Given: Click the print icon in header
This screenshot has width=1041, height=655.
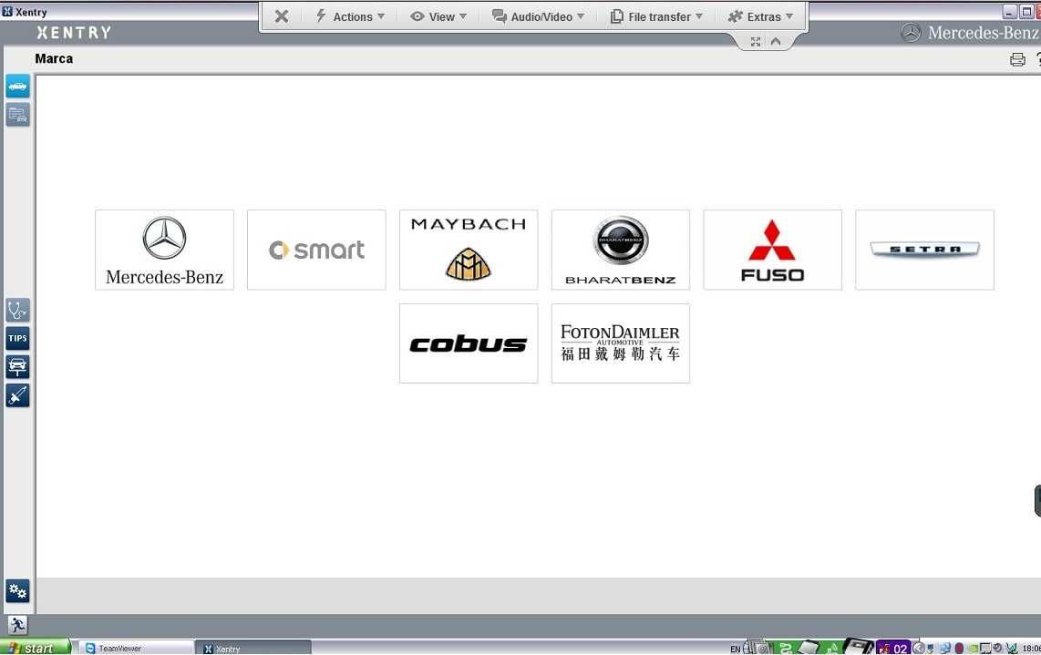Looking at the screenshot, I should click(x=1017, y=60).
